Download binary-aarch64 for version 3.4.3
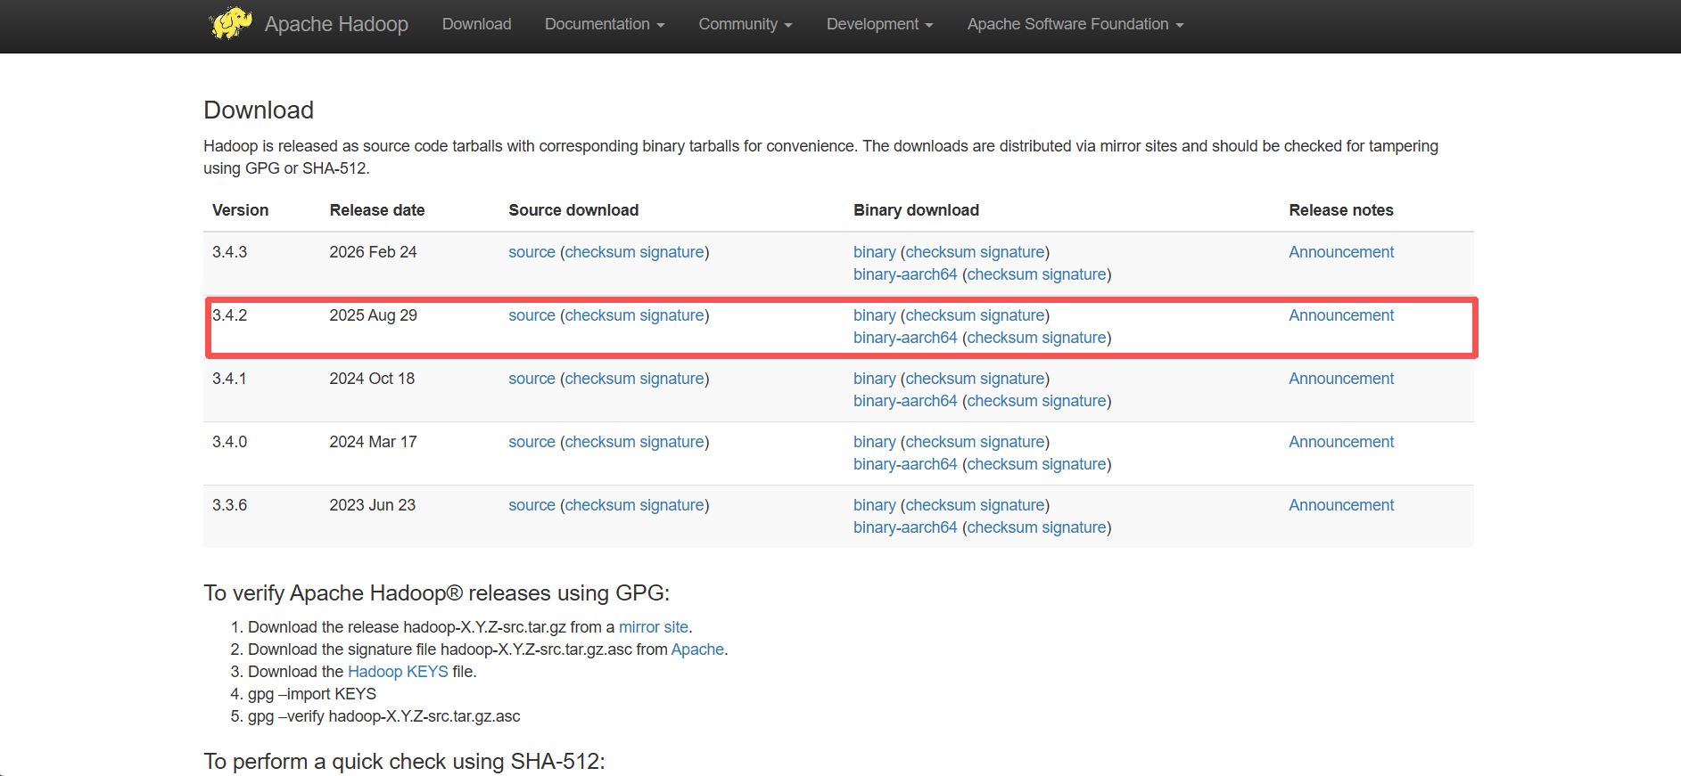The width and height of the screenshot is (1681, 776). [x=905, y=274]
